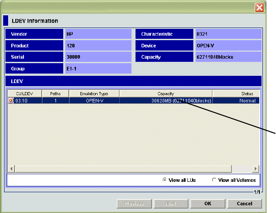Click the Previous button

[134, 204]
